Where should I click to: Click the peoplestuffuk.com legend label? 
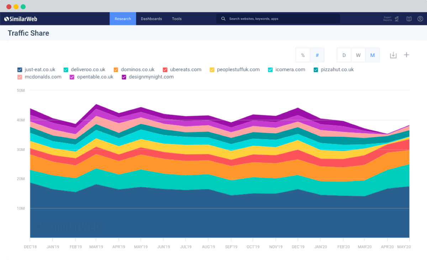pyautogui.click(x=238, y=70)
